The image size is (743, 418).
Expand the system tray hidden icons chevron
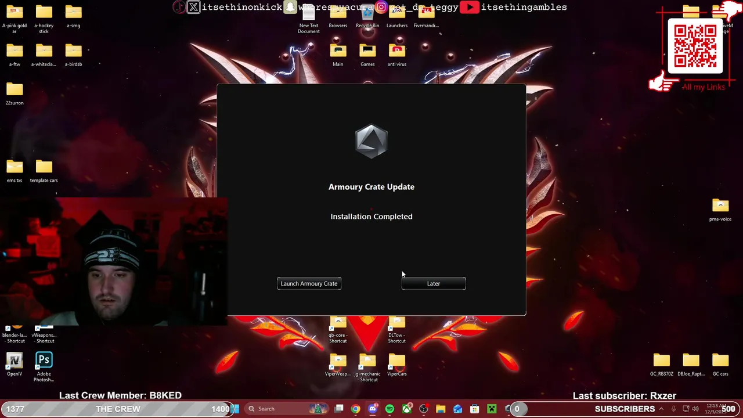661,409
